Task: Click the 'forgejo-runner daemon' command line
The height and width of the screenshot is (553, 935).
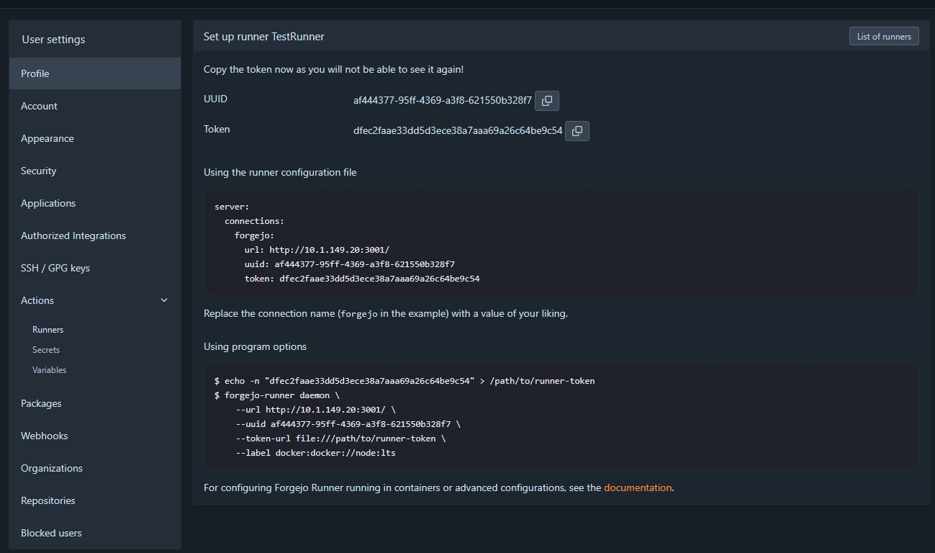Action: pos(277,395)
